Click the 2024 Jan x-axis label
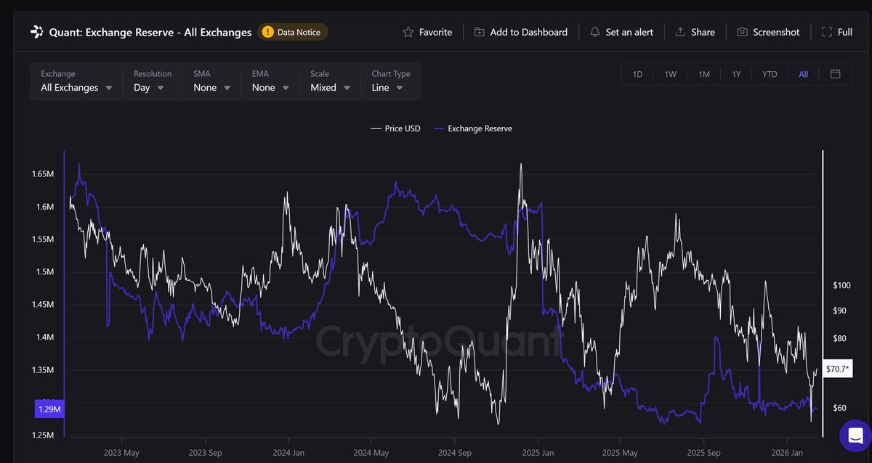 288,453
